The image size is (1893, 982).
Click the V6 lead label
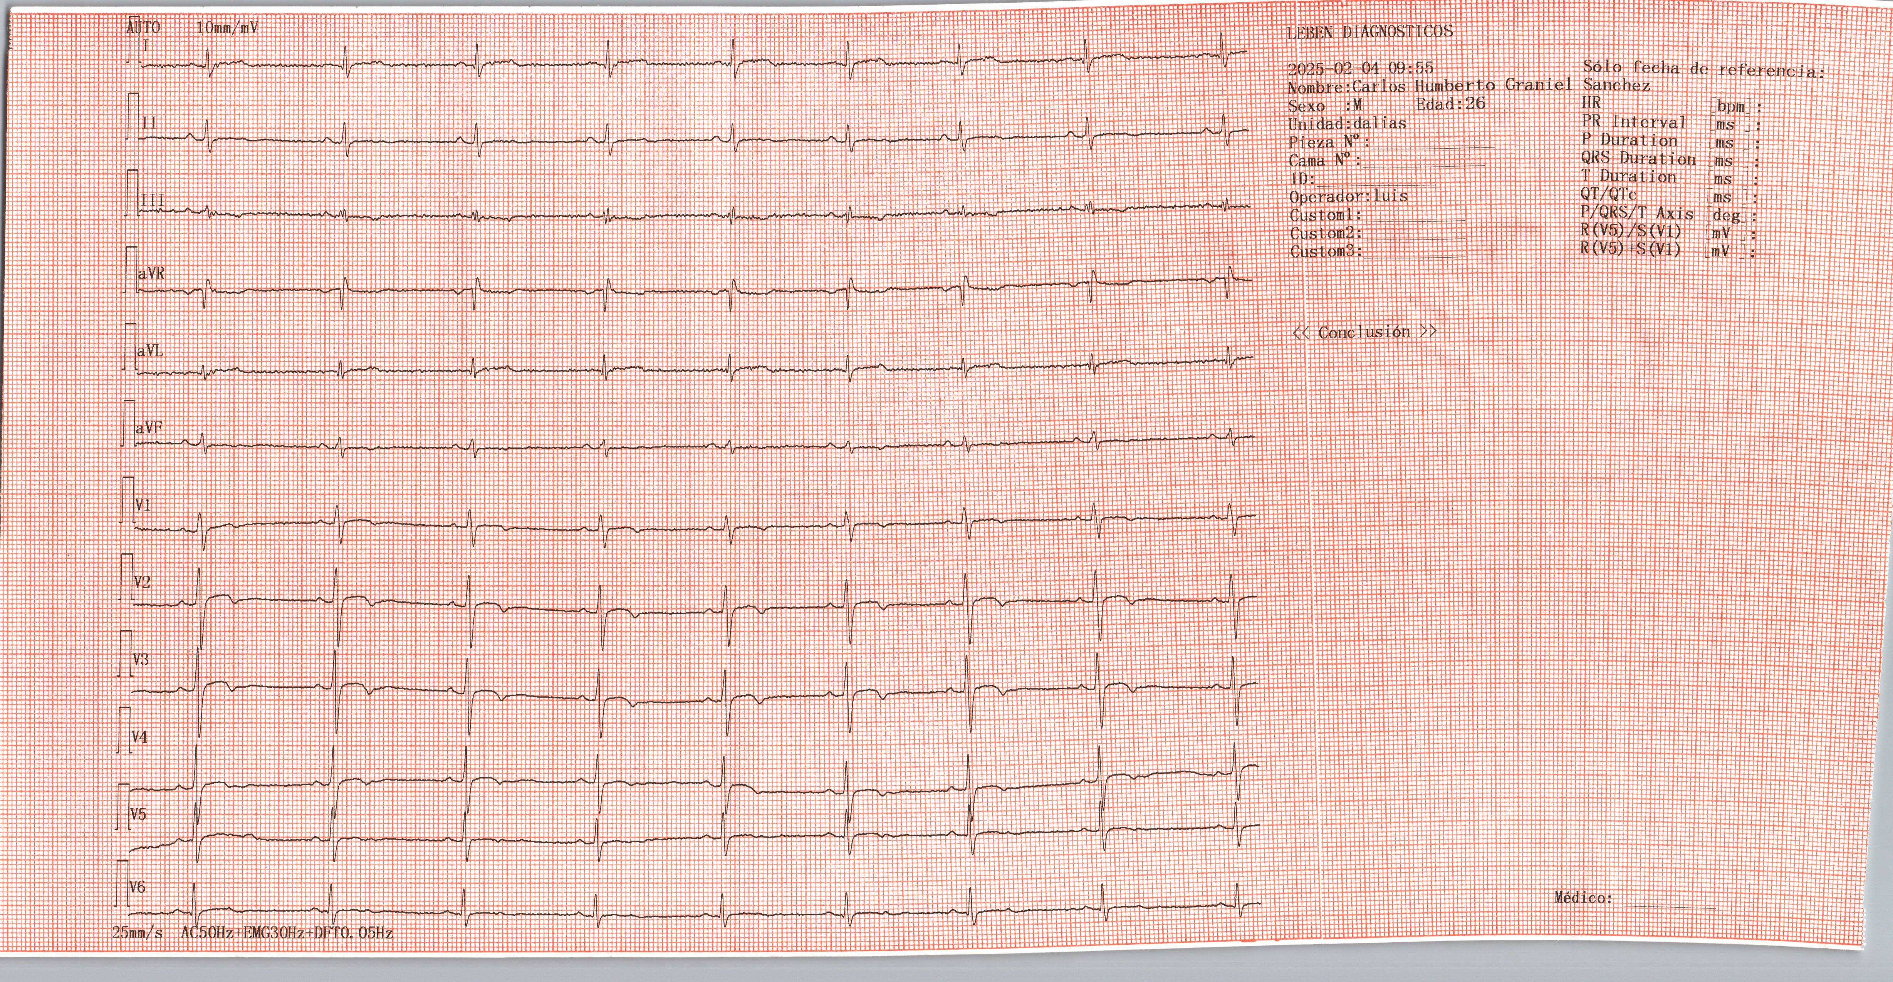coord(137,887)
